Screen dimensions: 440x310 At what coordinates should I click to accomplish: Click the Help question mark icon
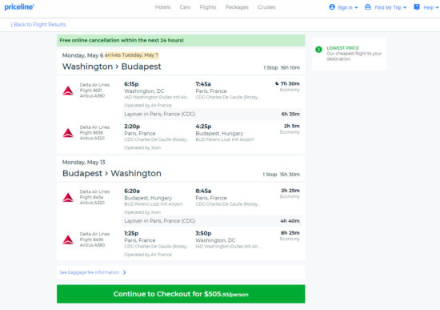coord(417,7)
